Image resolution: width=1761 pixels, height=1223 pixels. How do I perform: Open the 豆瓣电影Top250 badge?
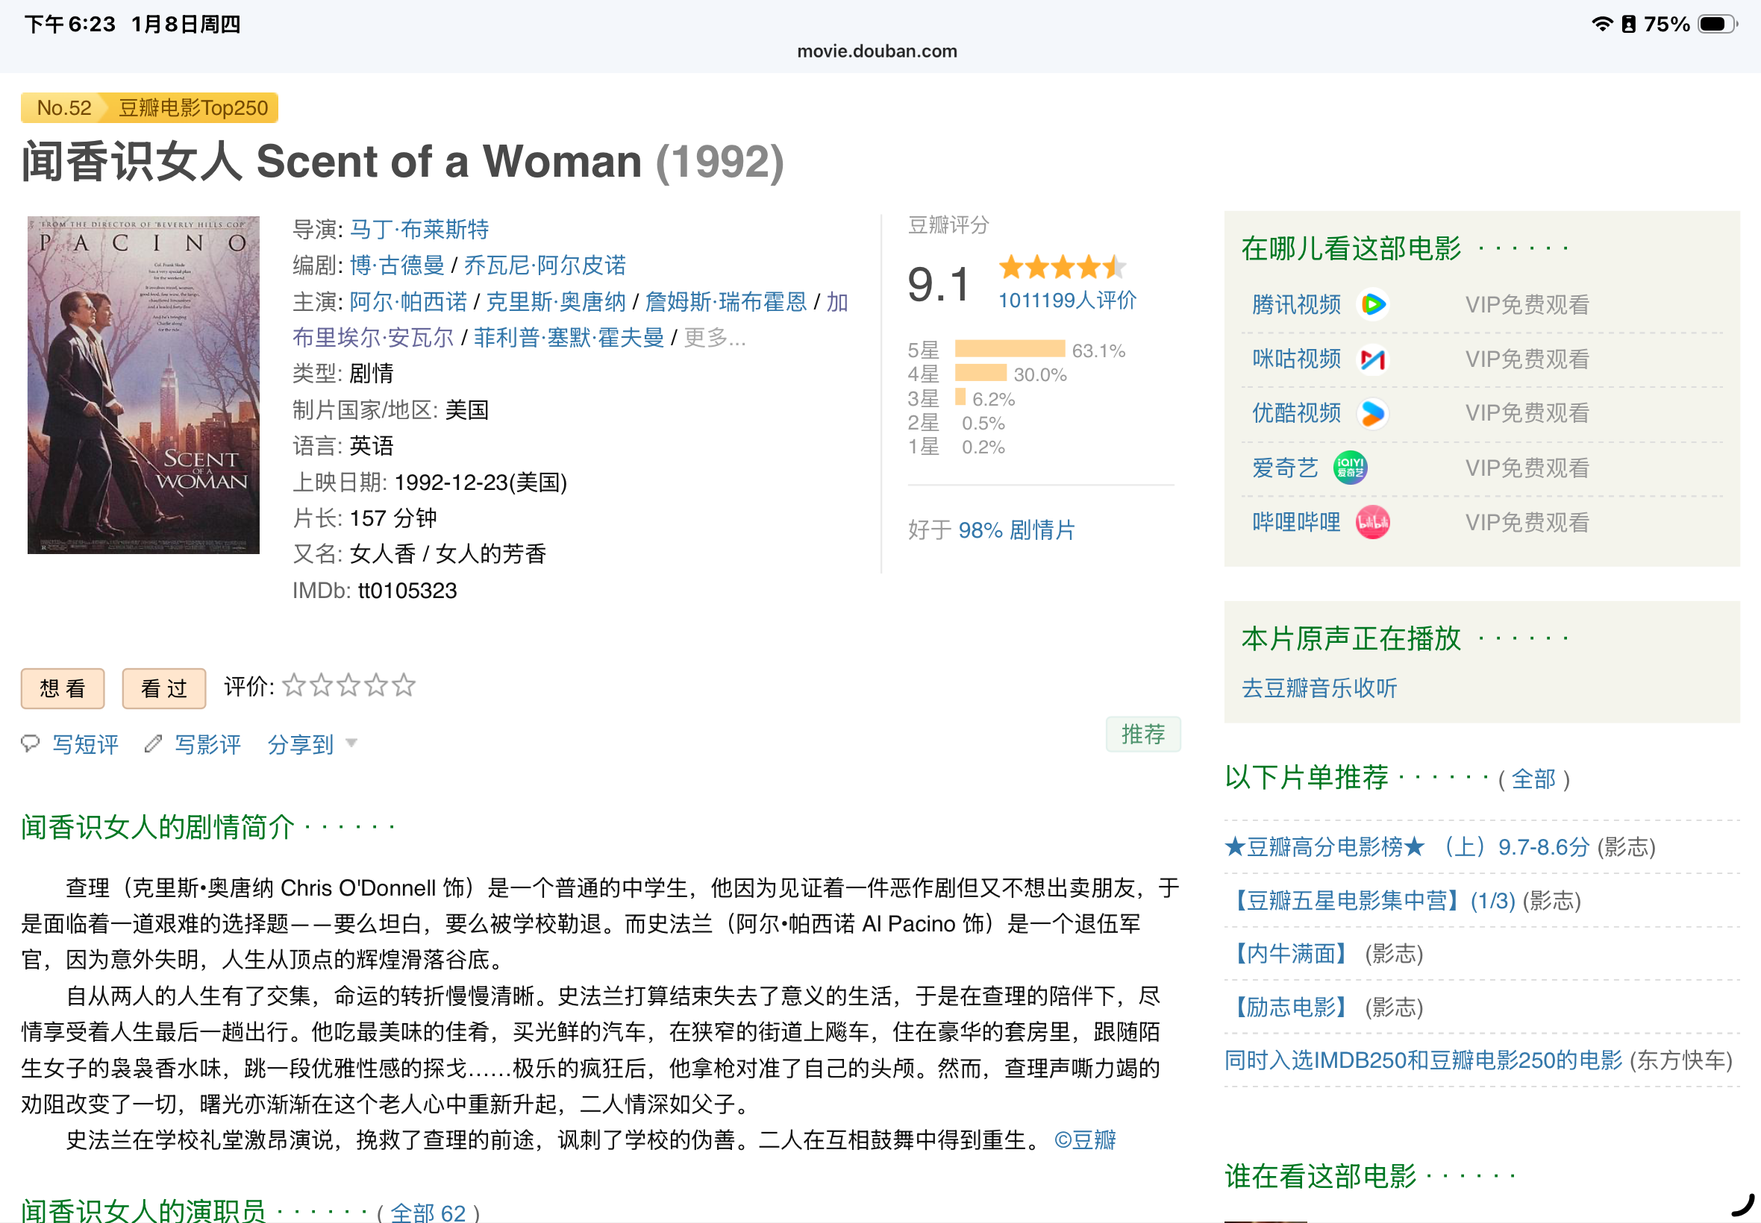193,108
